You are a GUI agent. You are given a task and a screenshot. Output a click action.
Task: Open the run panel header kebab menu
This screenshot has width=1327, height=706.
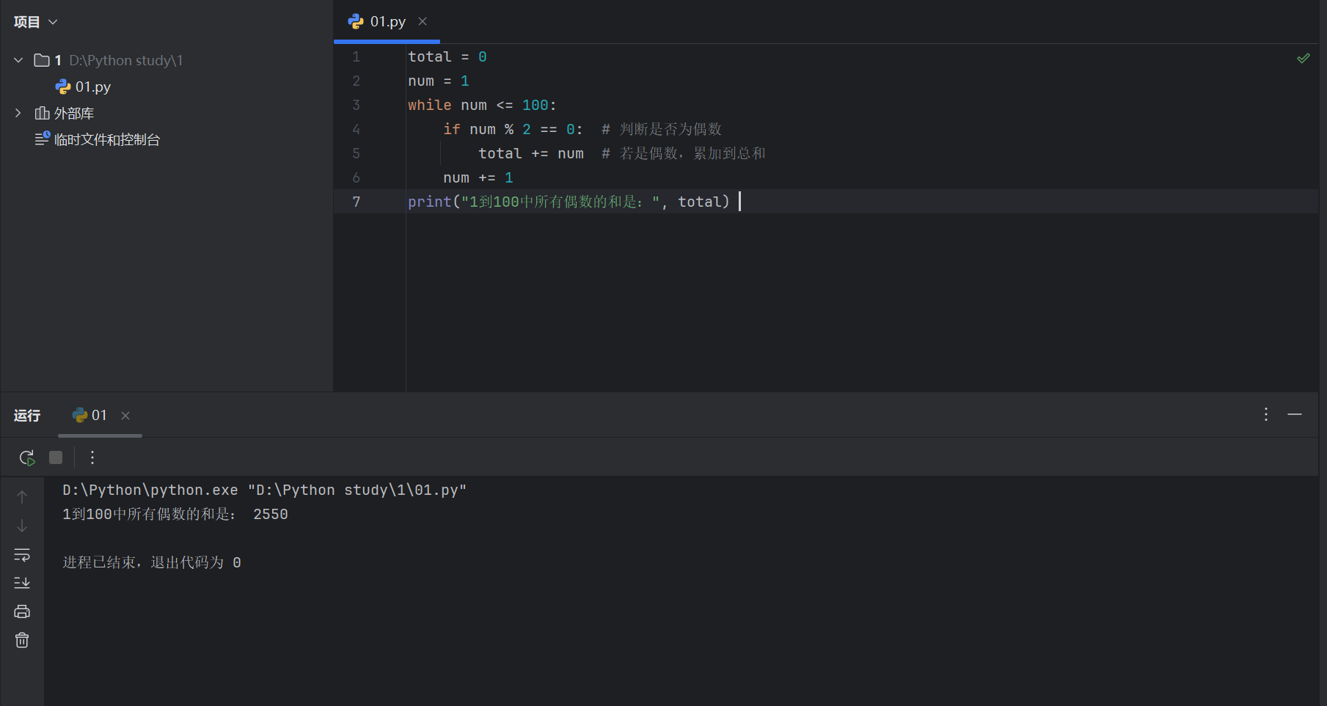point(1265,414)
